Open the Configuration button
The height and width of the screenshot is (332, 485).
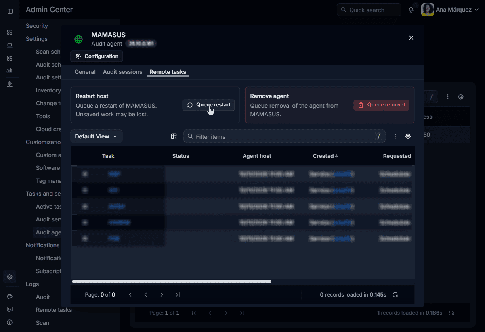pyautogui.click(x=97, y=56)
